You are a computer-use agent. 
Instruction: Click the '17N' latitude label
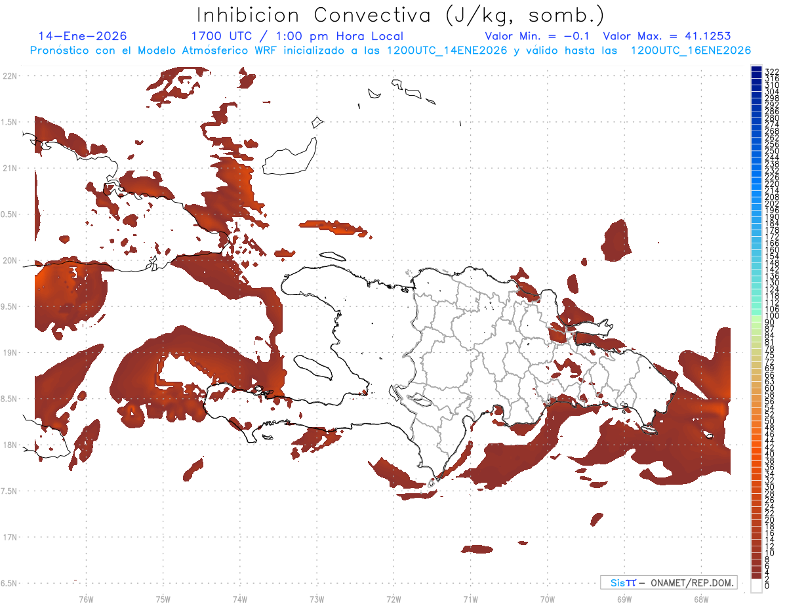tap(10, 537)
